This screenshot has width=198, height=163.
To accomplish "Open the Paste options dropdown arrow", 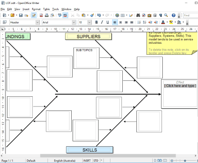I will pyautogui.click(x=88, y=15).
